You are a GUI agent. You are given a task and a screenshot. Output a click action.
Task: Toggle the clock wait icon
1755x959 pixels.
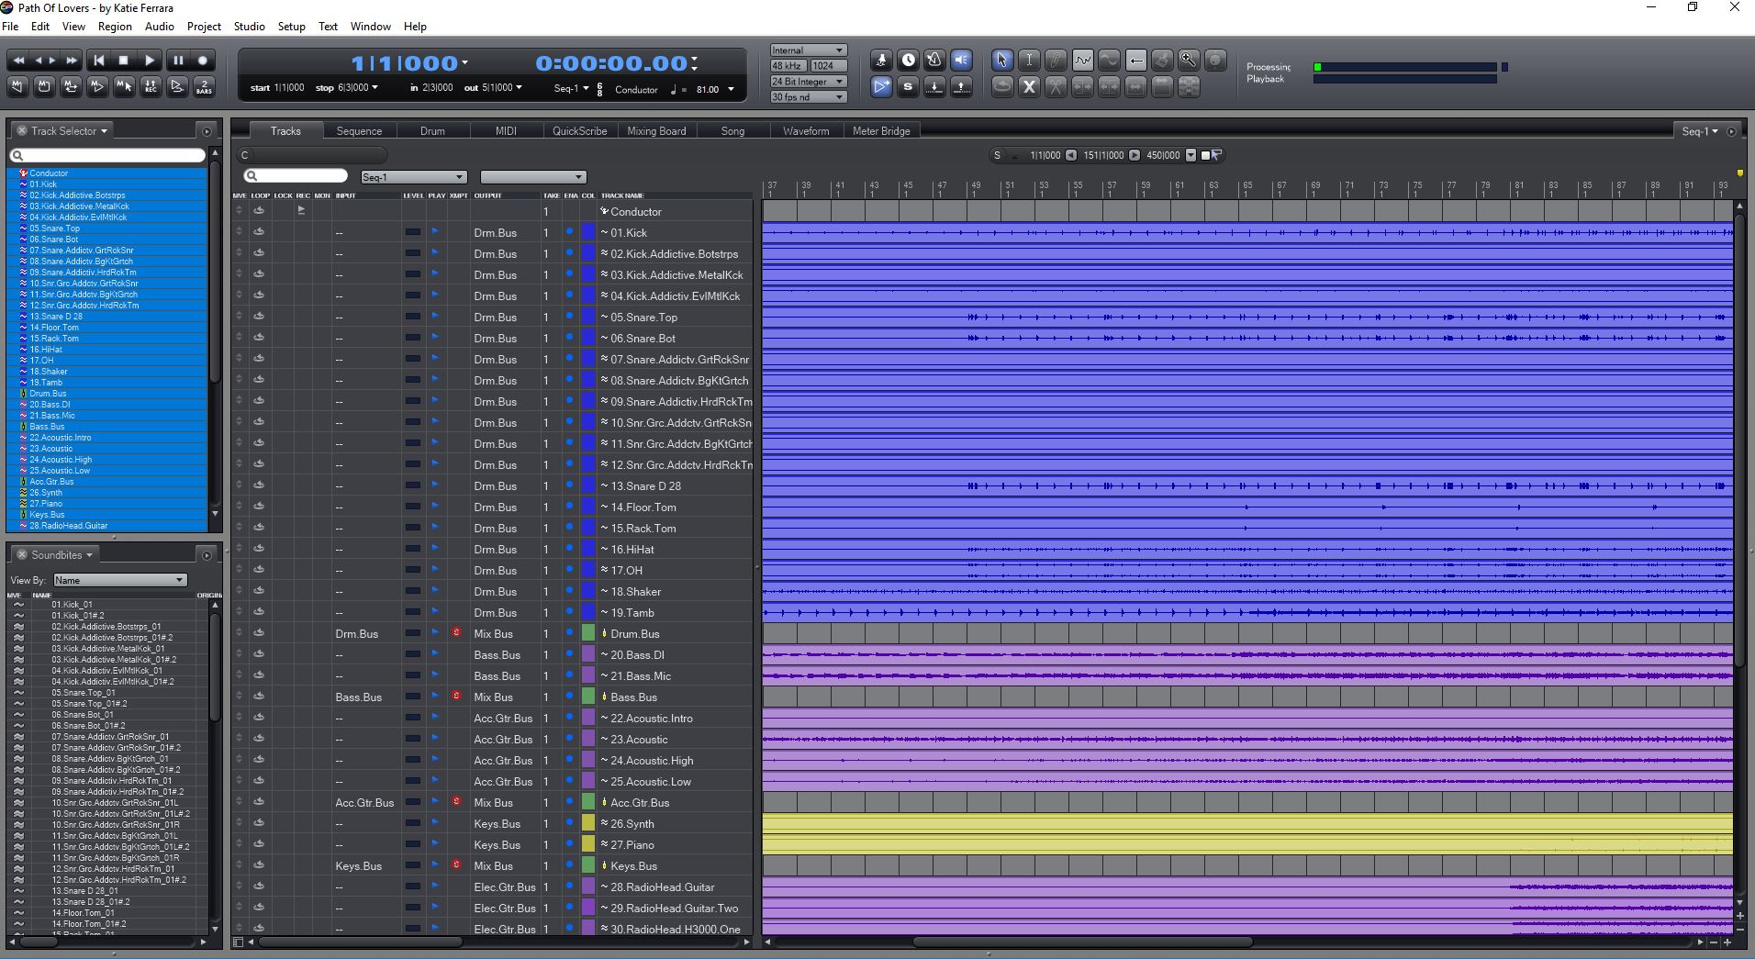point(908,61)
